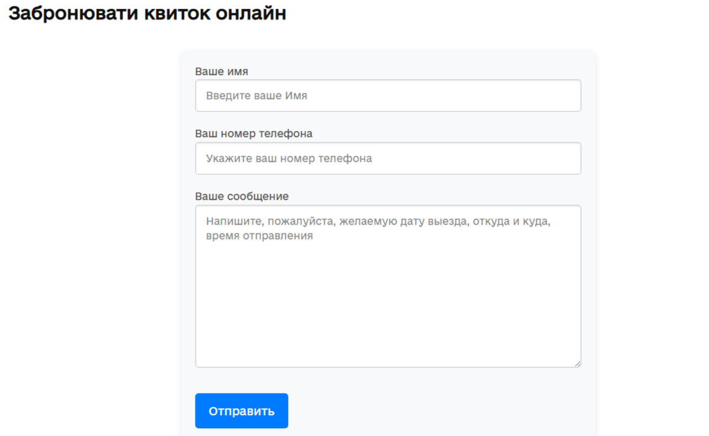This screenshot has width=709, height=436.
Task: Click the 'Забронювати квиток онлайн' heading
Action: point(147,13)
